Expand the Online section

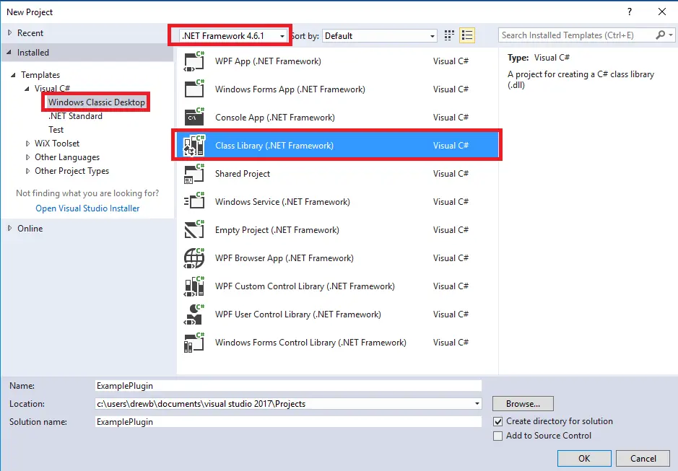click(x=9, y=228)
